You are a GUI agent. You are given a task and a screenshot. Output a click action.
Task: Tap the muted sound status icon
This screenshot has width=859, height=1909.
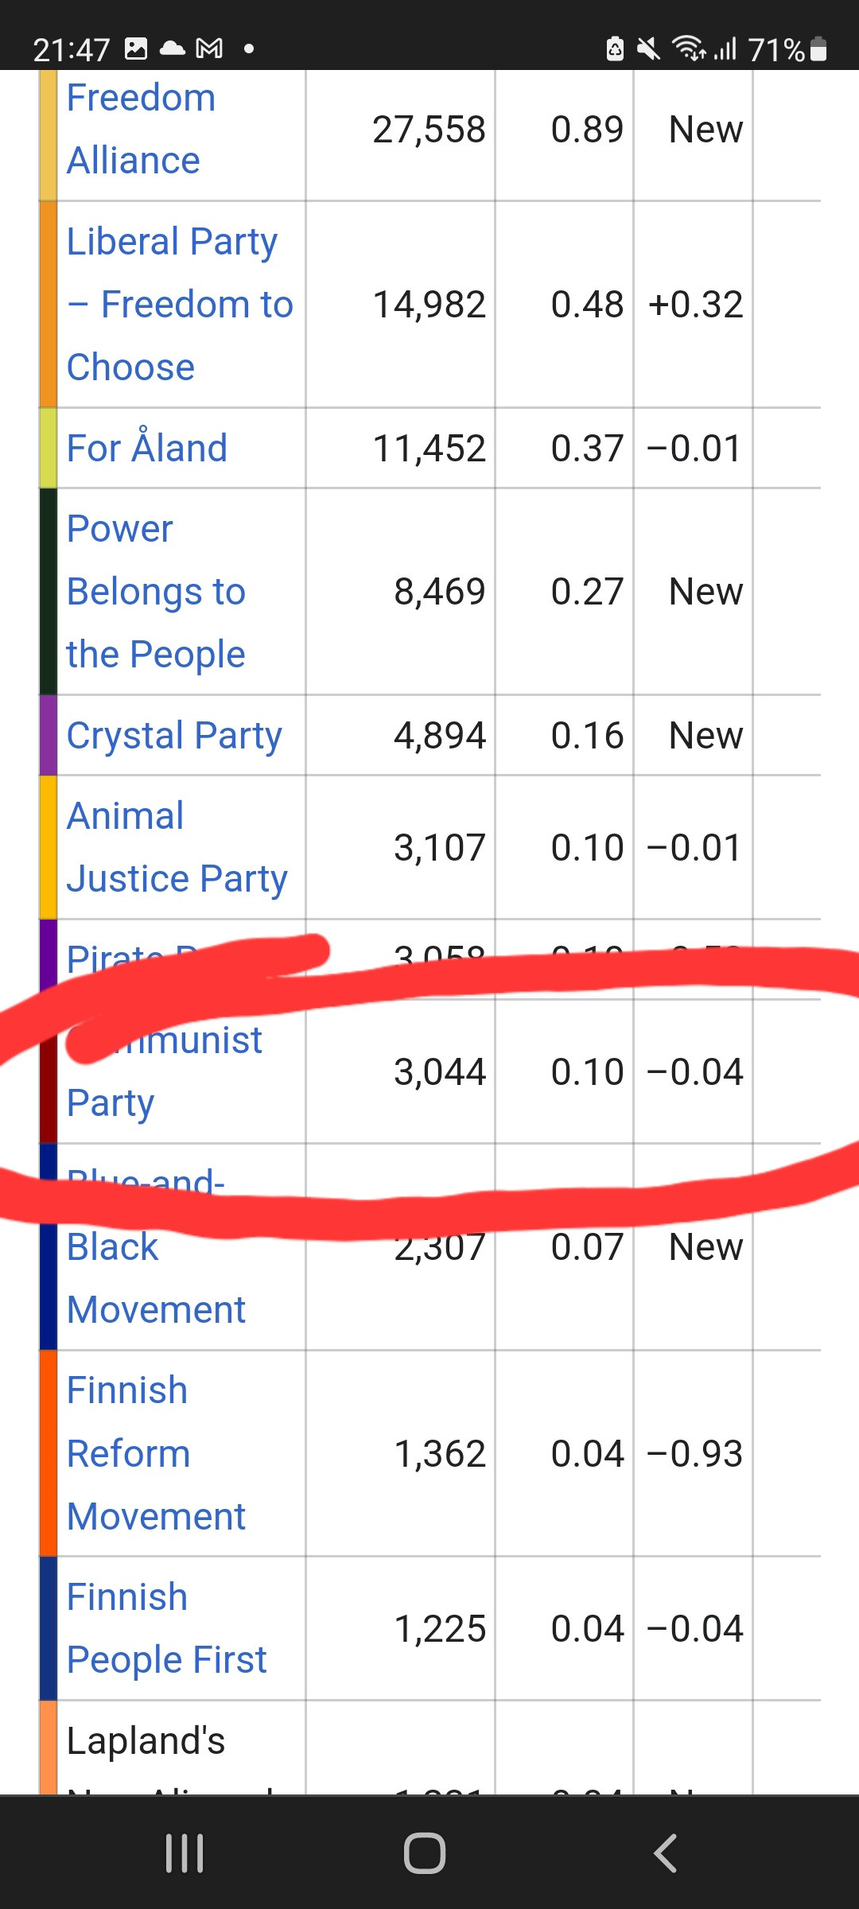(x=648, y=49)
